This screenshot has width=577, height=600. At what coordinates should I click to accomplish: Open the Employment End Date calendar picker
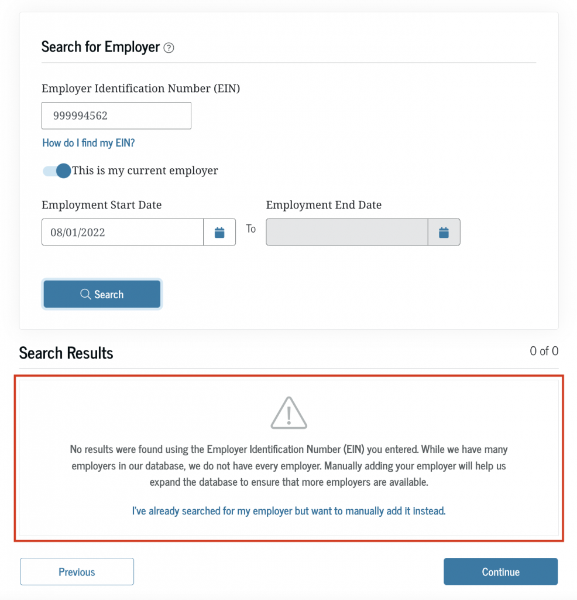tap(444, 233)
